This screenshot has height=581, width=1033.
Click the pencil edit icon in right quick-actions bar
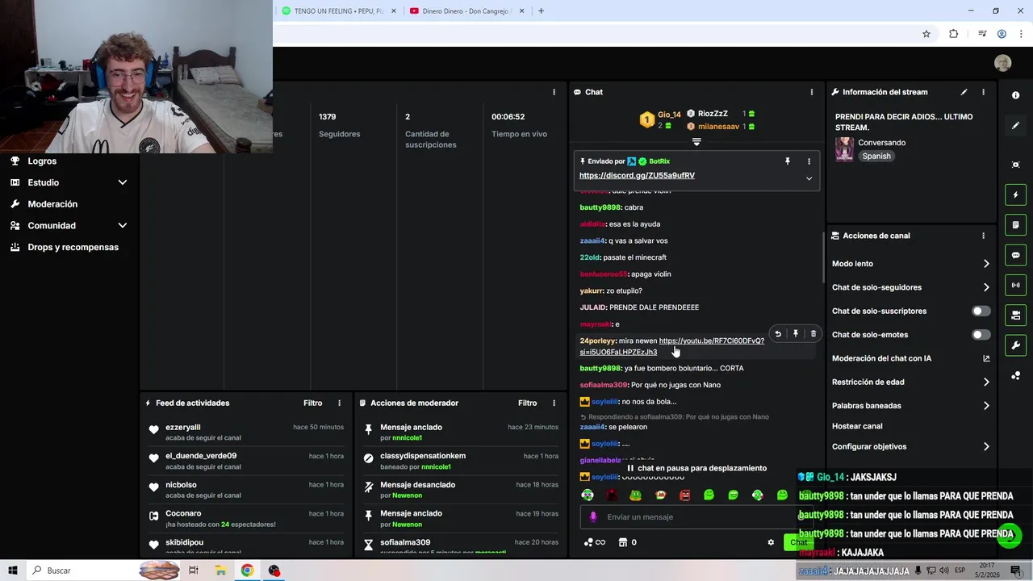tap(1015, 126)
